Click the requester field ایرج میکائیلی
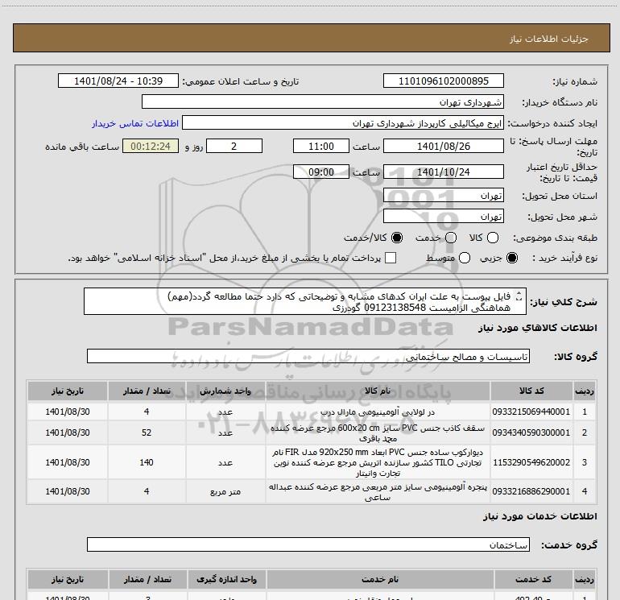This screenshot has height=600, width=620. tap(343, 123)
